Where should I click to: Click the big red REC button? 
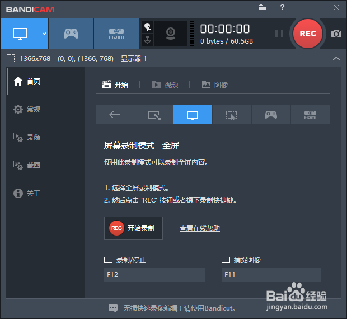click(x=308, y=34)
